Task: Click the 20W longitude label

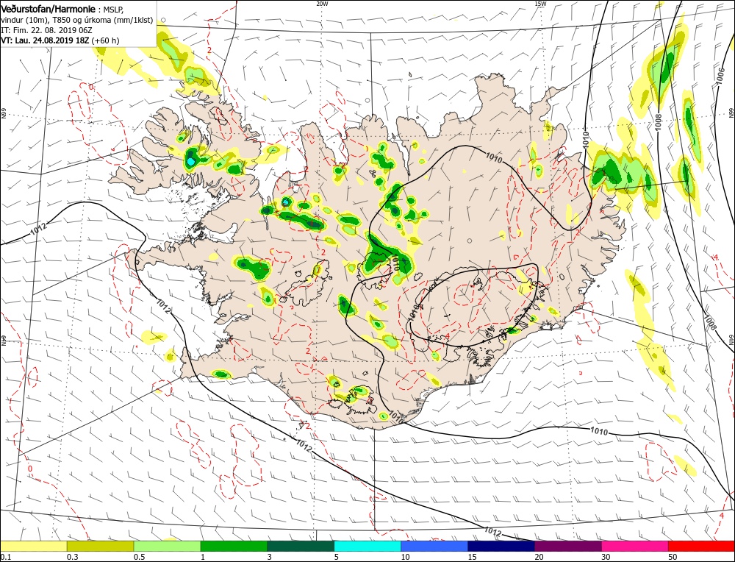Action: pos(322,4)
